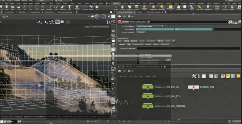242x124 pixels.
Task: Show network color palette icon
Action: pos(211,76)
